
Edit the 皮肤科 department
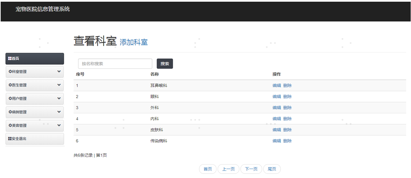[x=277, y=130]
